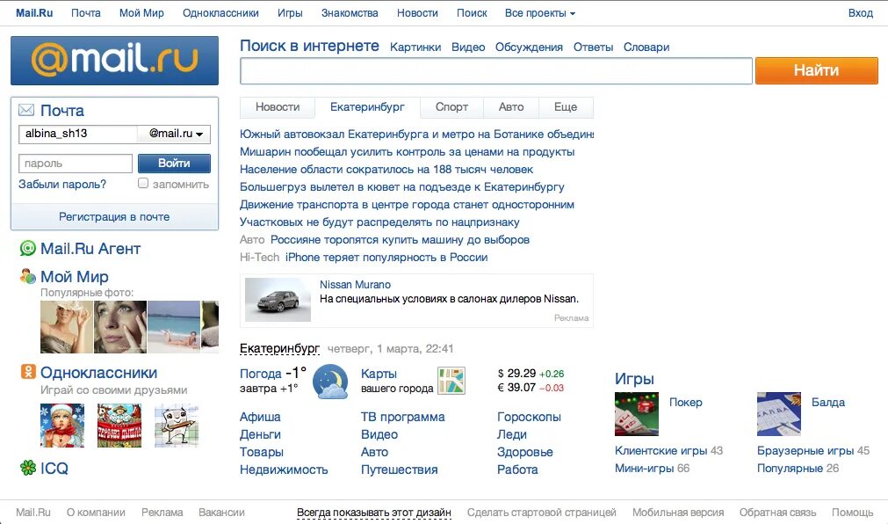Expand the Еще news tab
The image size is (888, 524).
point(566,107)
